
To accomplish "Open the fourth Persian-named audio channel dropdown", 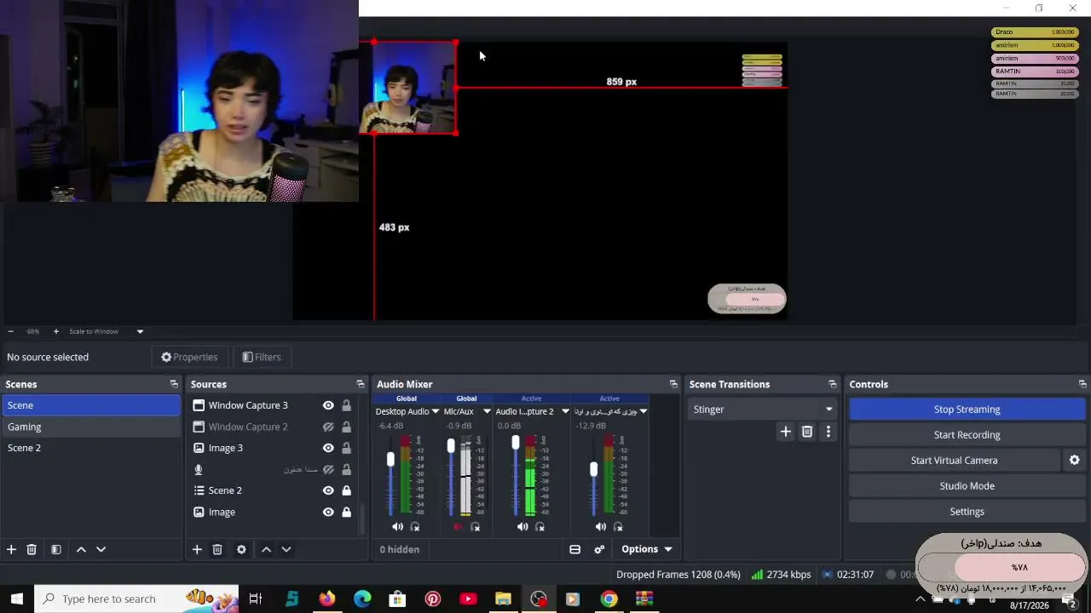I will click(644, 411).
